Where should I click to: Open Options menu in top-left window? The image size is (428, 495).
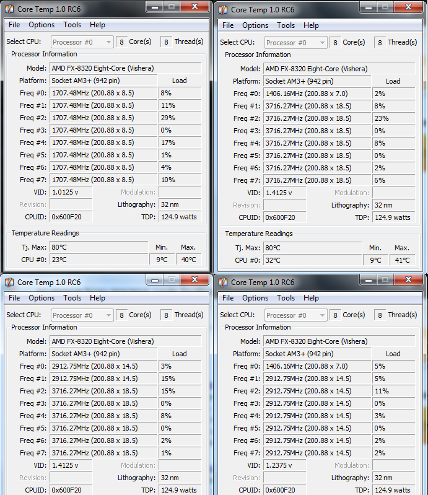point(41,25)
